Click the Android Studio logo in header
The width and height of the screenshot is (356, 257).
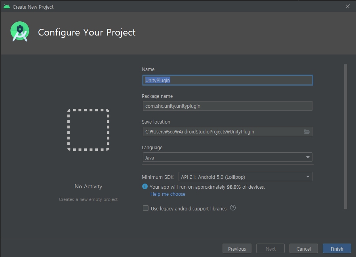coord(20,32)
